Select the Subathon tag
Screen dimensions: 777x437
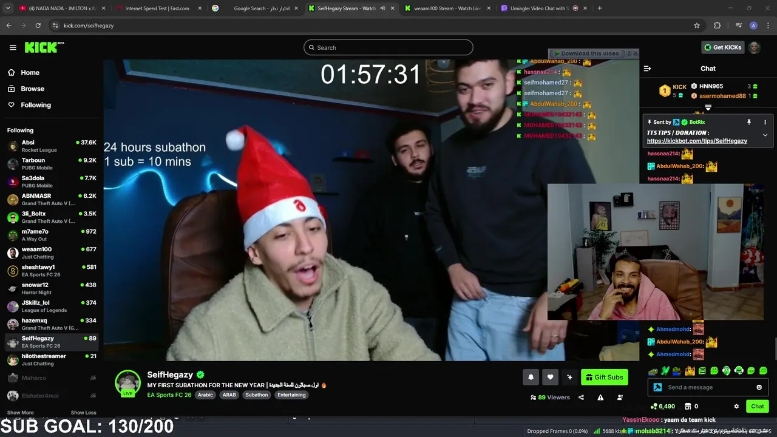[x=256, y=395]
